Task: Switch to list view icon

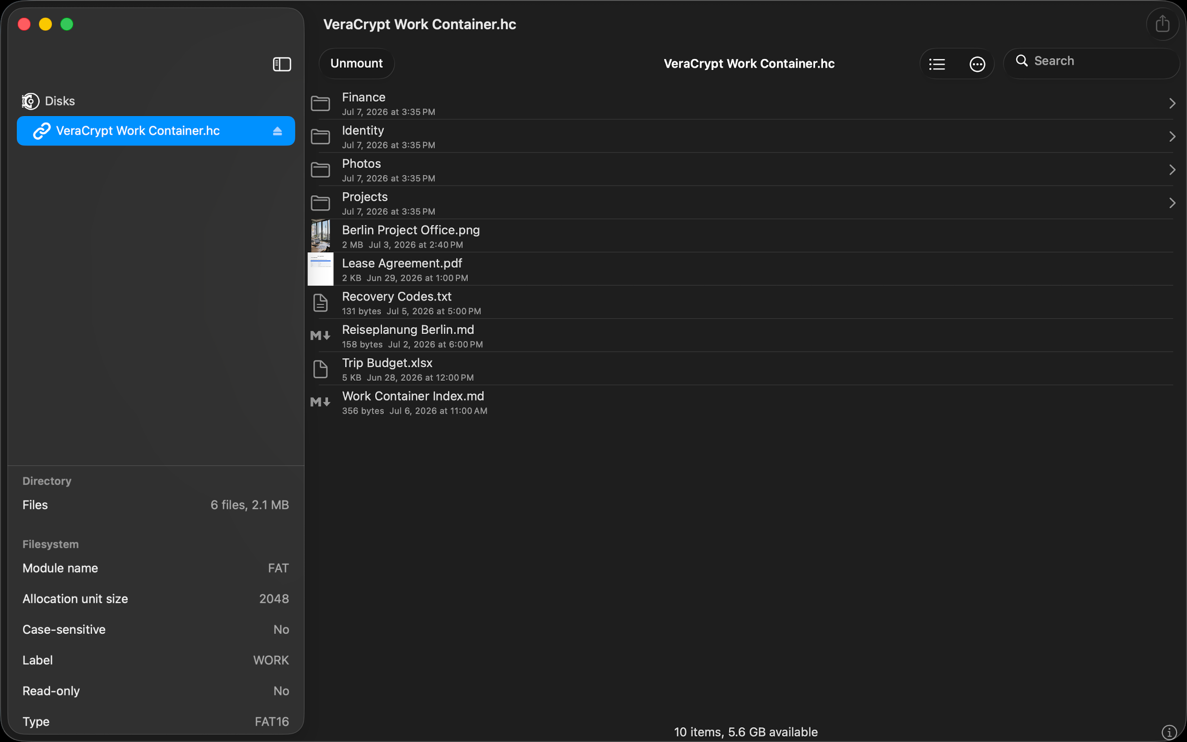Action: coord(937,64)
